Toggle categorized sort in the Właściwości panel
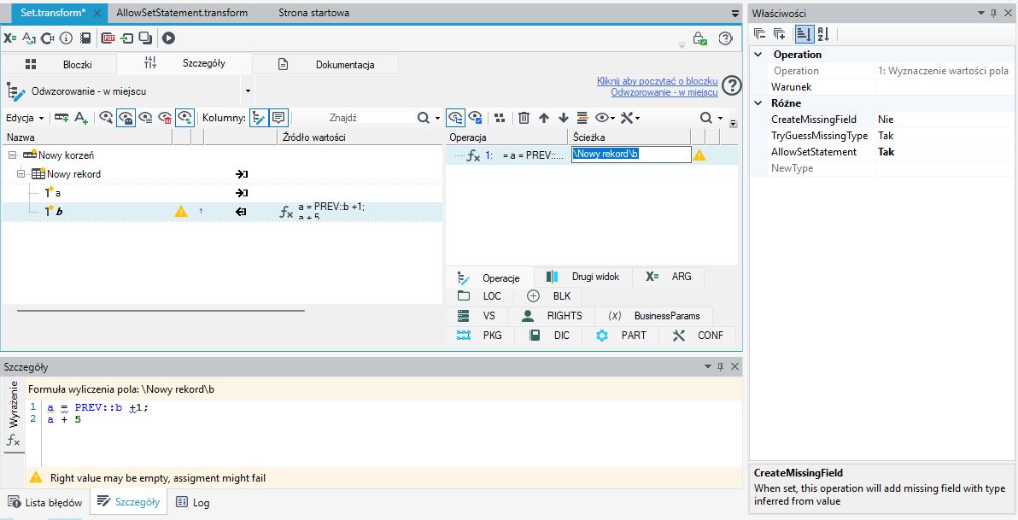The image size is (1018, 520). pos(804,34)
